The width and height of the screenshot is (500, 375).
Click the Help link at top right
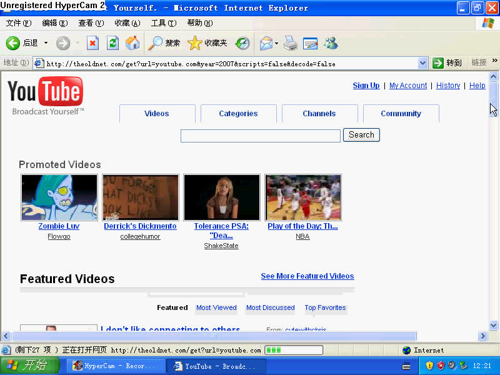click(477, 86)
